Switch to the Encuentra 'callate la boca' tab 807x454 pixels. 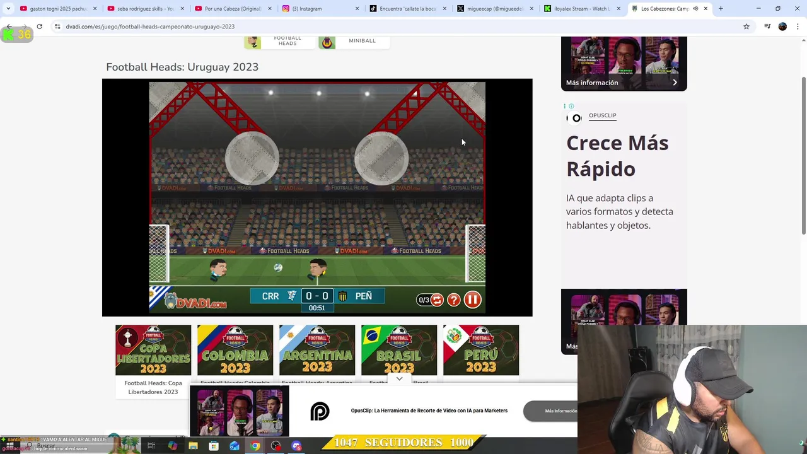[407, 9]
